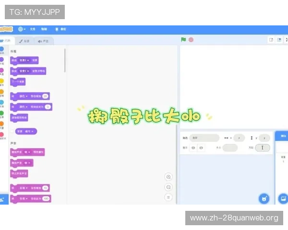Open the globe language menu
The width and height of the screenshot is (288, 230).
click(x=22, y=29)
